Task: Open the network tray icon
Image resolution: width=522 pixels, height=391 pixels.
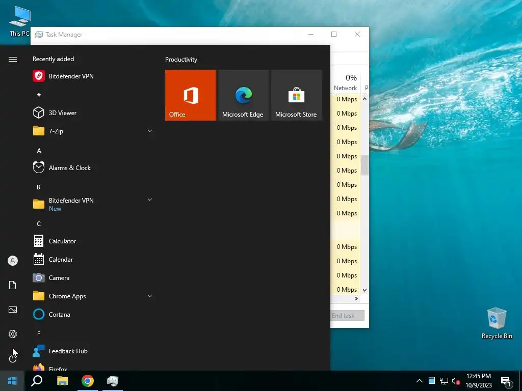Action: click(444, 381)
